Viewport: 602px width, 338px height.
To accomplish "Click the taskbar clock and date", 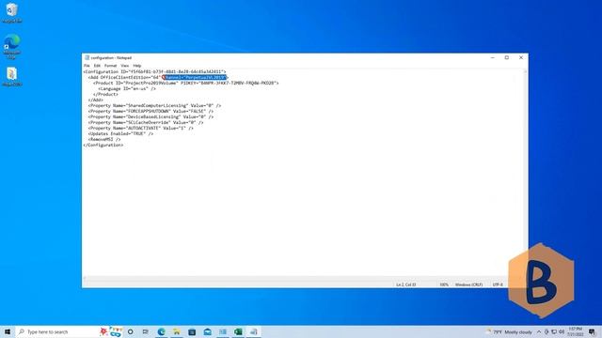I will [x=576, y=331].
